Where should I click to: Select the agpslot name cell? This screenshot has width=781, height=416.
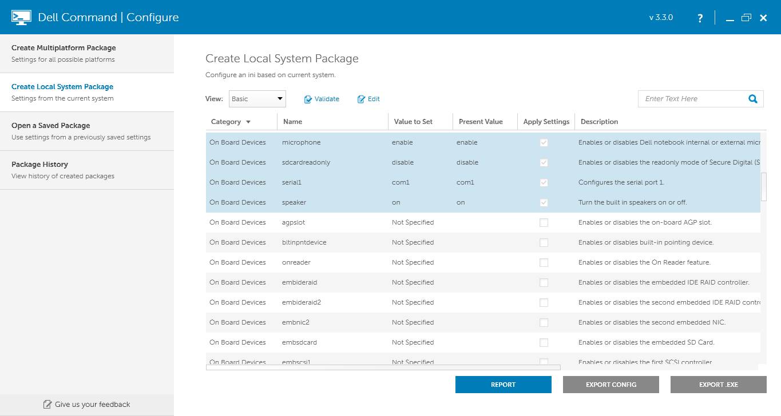pyautogui.click(x=294, y=223)
